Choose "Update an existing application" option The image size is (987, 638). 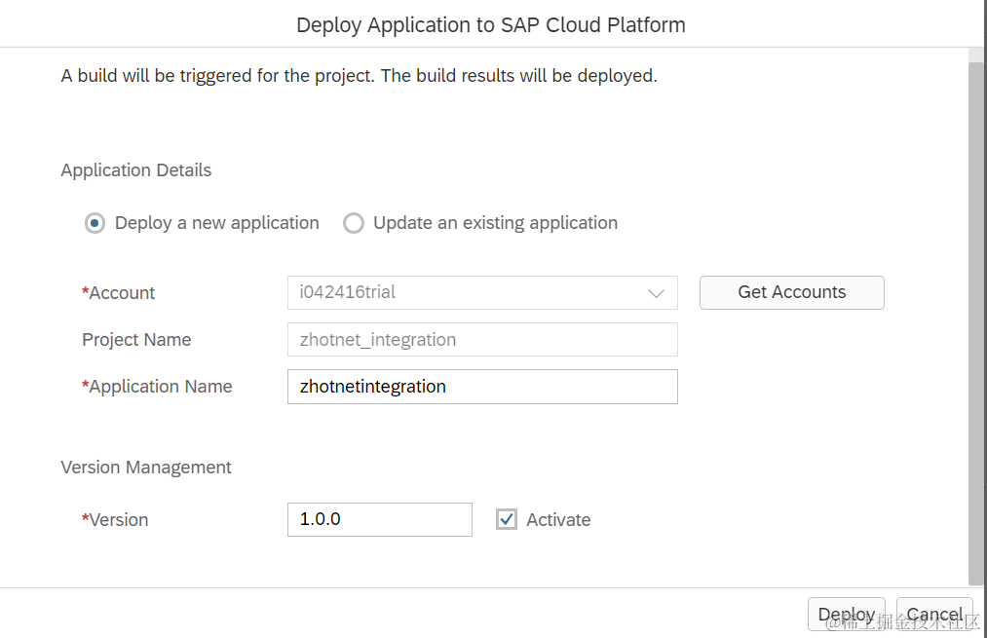(x=354, y=223)
